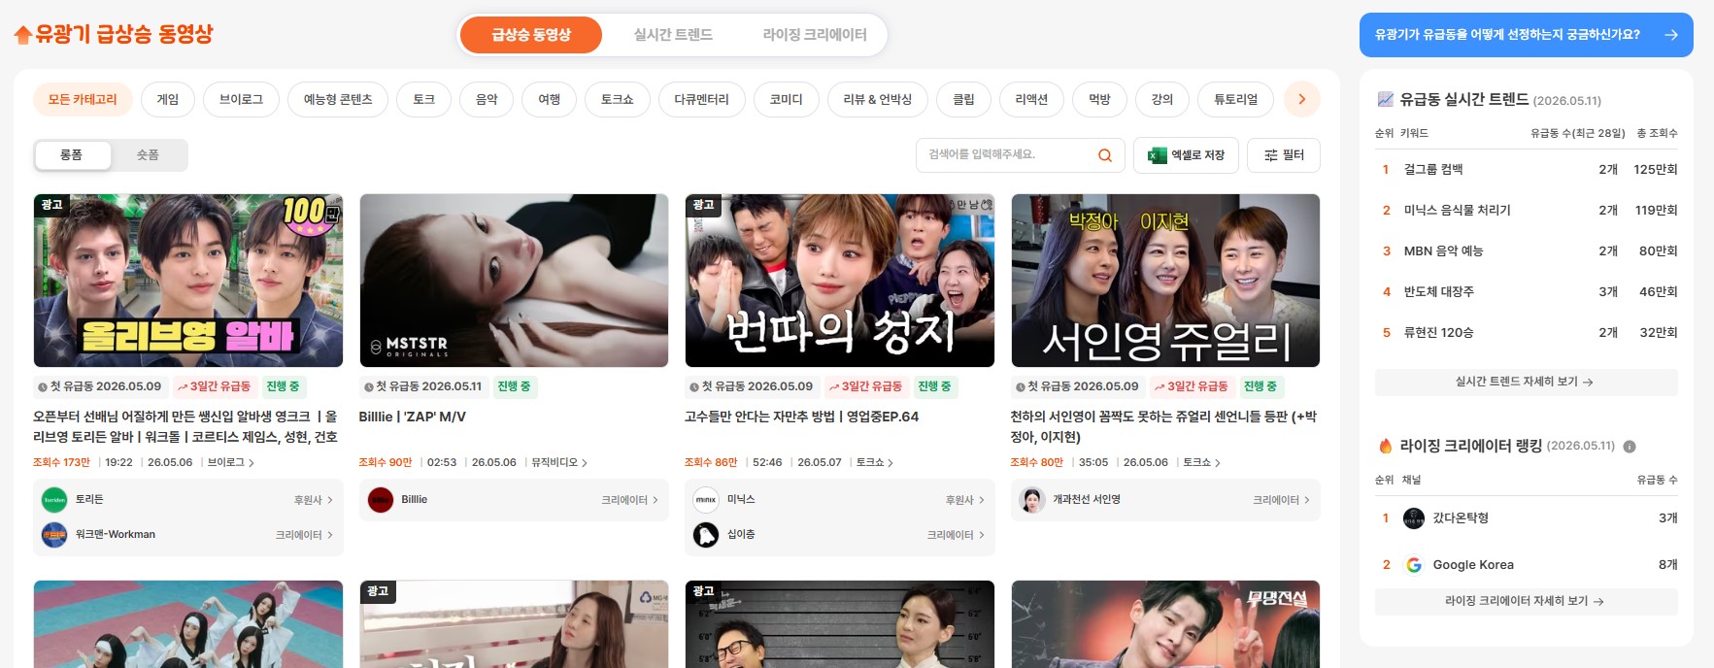Click the chart icon next to 유급등 실시간 트렌드
Screen dimensions: 1714x668
point(1385,99)
